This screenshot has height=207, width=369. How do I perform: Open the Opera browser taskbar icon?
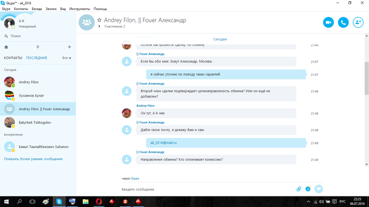99,202
